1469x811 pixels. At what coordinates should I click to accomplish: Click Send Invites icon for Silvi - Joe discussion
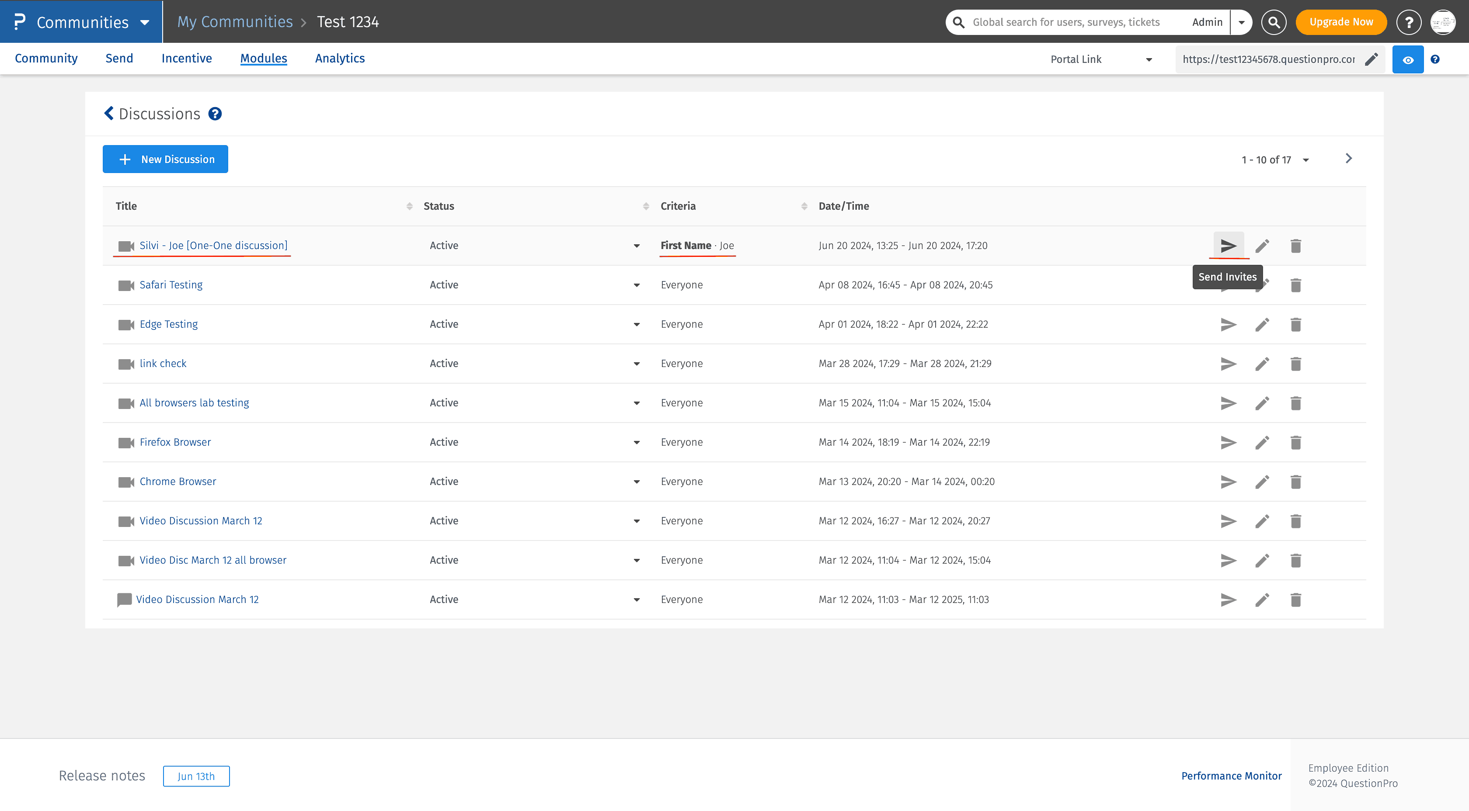click(1228, 246)
